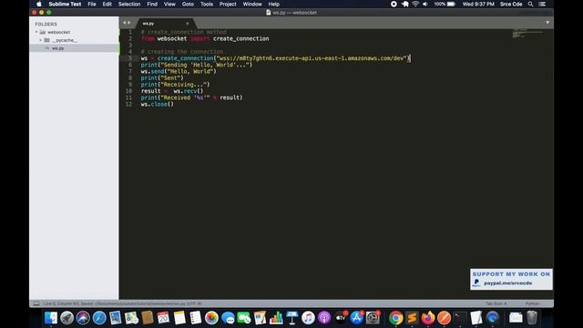Open Messages app in the dock
The image size is (583, 328).
click(x=228, y=318)
